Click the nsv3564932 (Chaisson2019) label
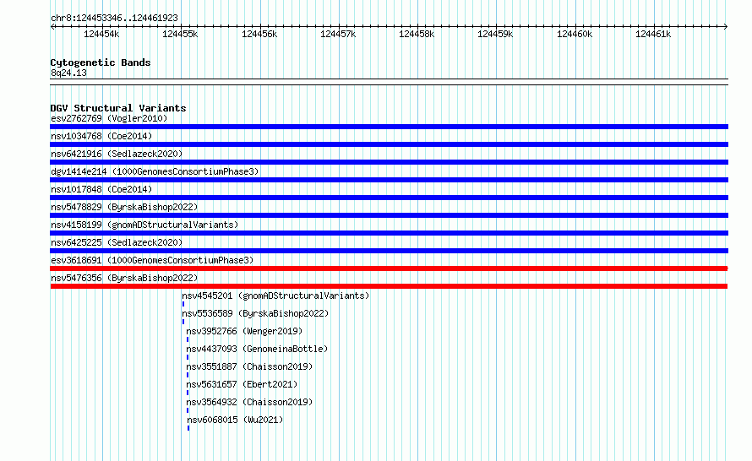Viewport: 752px width, 461px height. click(x=249, y=402)
